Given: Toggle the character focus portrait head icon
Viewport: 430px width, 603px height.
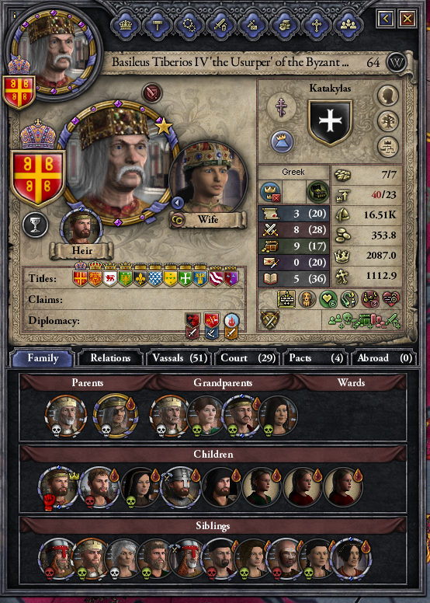Looking at the screenshot, I should 388,95.
